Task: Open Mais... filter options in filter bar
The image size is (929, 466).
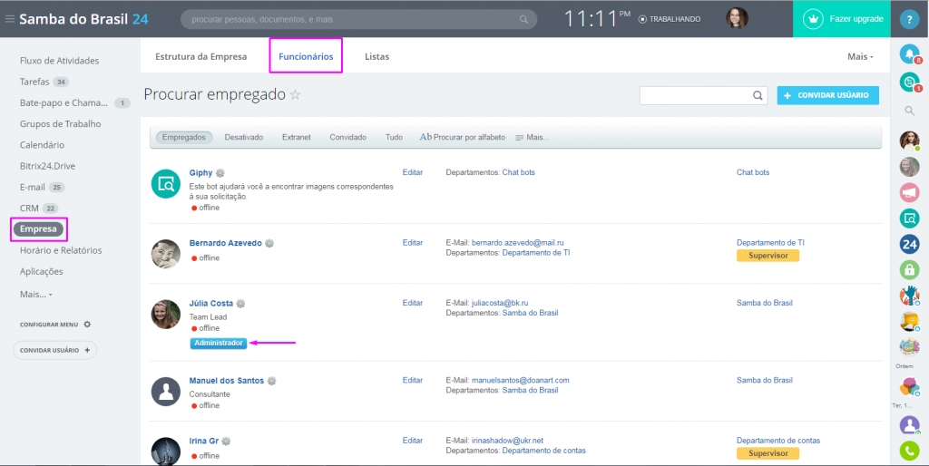Action: point(532,138)
